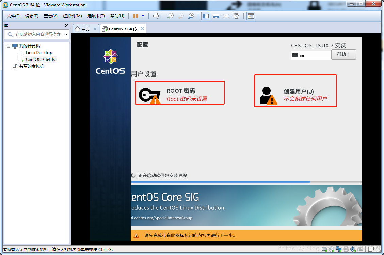Click the VMware Workstation title bar icon
Image resolution: width=384 pixels, height=255 pixels.
pyautogui.click(x=5, y=5)
